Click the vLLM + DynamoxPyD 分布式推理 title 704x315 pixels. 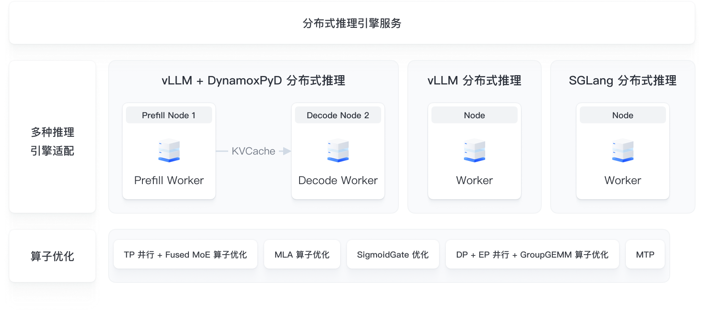[x=253, y=80]
